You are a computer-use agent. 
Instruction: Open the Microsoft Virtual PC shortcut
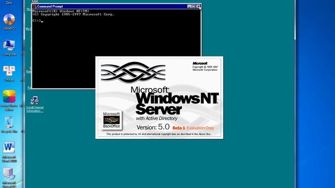click(9, 178)
